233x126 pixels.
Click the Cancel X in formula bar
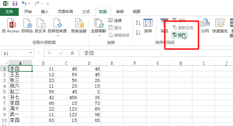[x=50, y=53]
